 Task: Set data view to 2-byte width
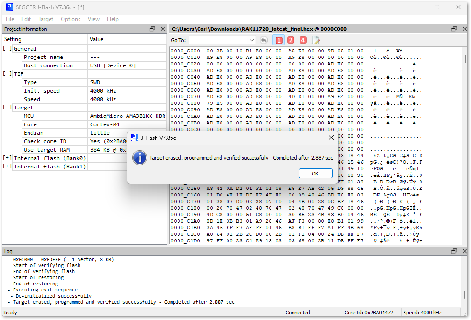[291, 40]
